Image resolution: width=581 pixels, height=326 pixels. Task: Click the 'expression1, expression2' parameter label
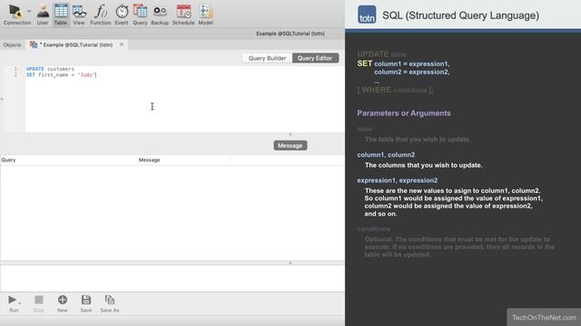tap(398, 180)
